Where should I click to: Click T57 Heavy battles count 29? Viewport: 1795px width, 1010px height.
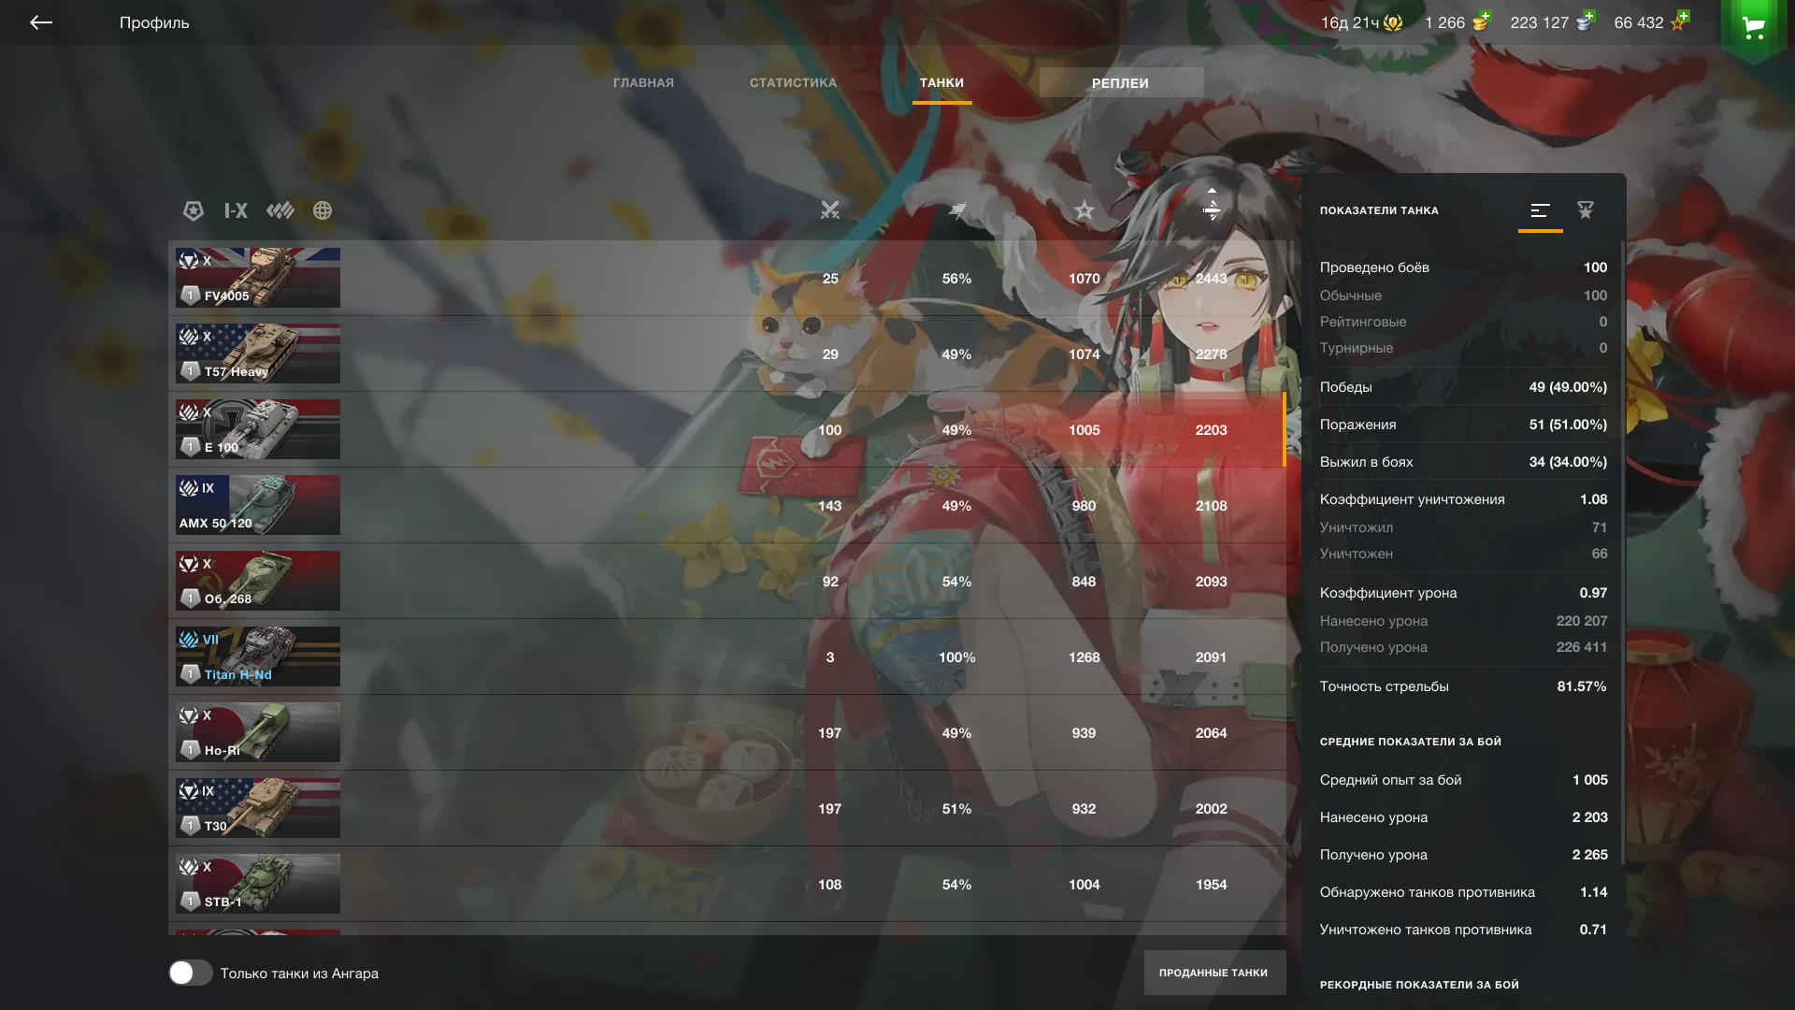coord(830,354)
